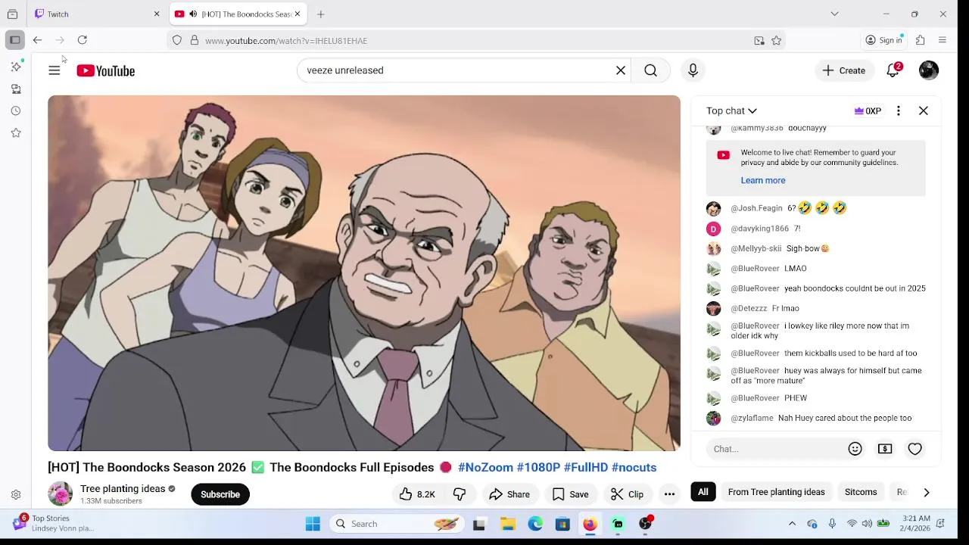Mute the YouTube tab audio
Screen dimensions: 969x545
[193, 14]
